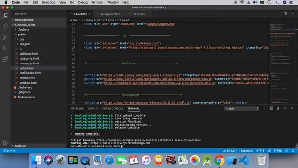Open Photos app from the Dock
Image resolution: width=298 pixels, height=168 pixels.
195,160
